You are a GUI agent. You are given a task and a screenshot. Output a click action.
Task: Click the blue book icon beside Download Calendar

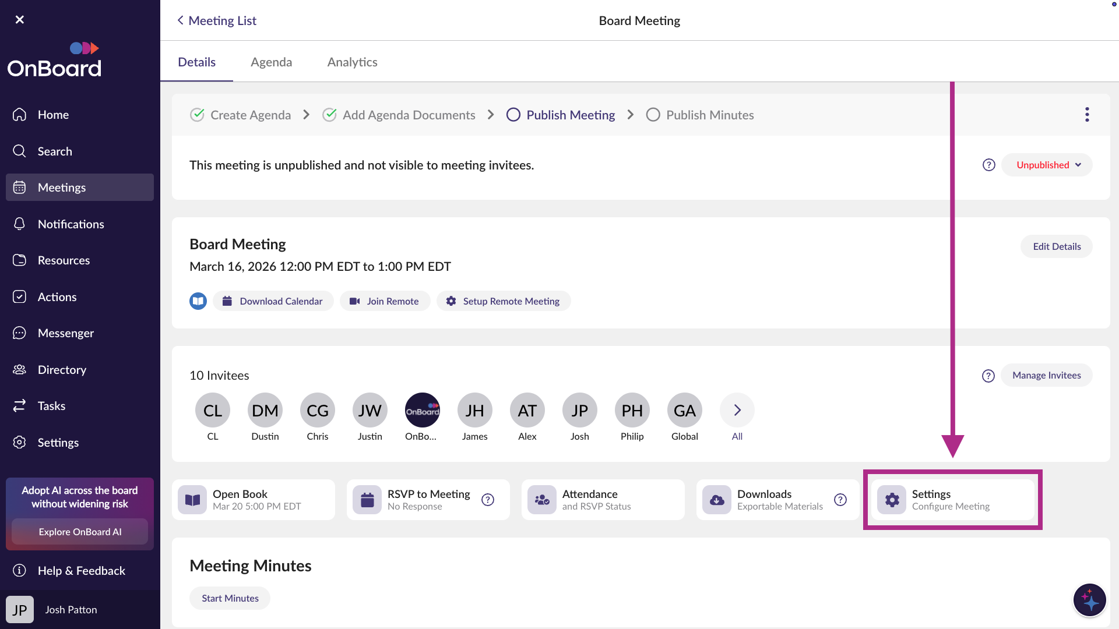tap(198, 301)
